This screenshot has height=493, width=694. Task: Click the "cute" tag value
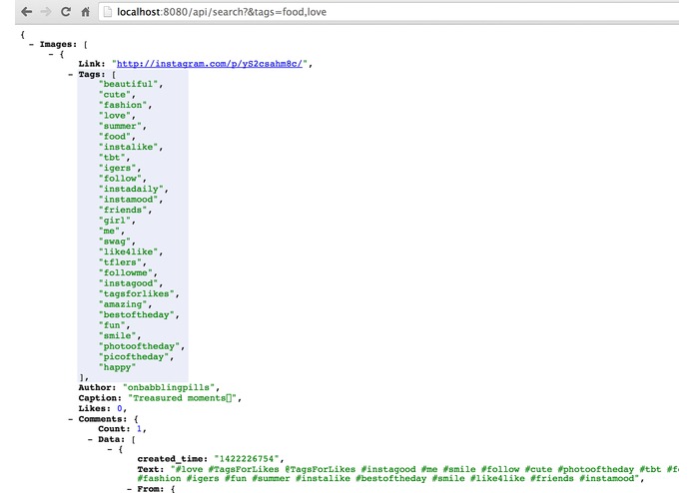click(x=115, y=95)
